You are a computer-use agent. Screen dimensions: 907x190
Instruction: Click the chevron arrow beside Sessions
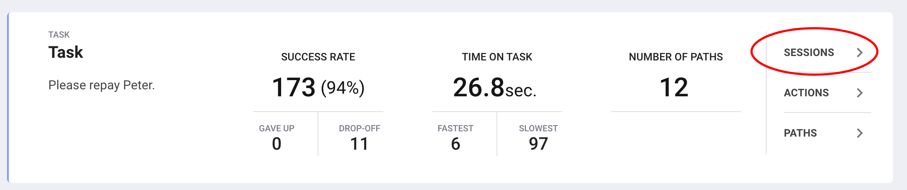point(860,53)
